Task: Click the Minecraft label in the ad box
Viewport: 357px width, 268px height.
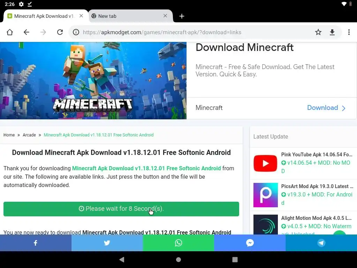Action: [209, 108]
